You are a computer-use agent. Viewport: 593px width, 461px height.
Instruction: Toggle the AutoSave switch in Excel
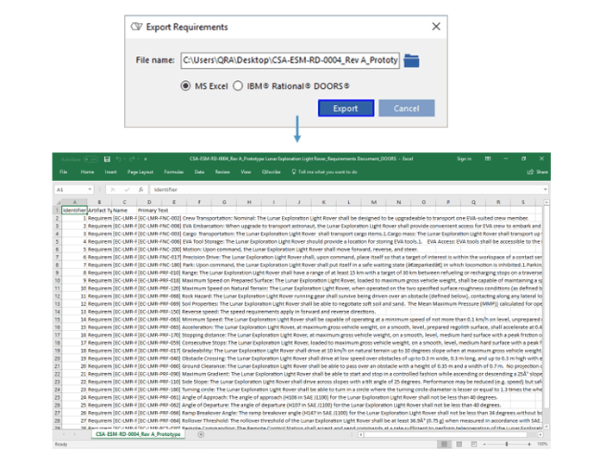(x=91, y=159)
